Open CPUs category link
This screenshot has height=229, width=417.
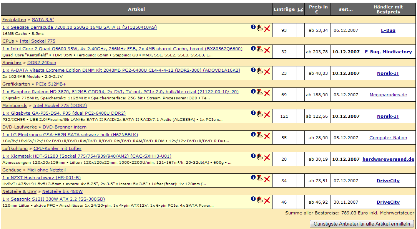[x=8, y=41]
